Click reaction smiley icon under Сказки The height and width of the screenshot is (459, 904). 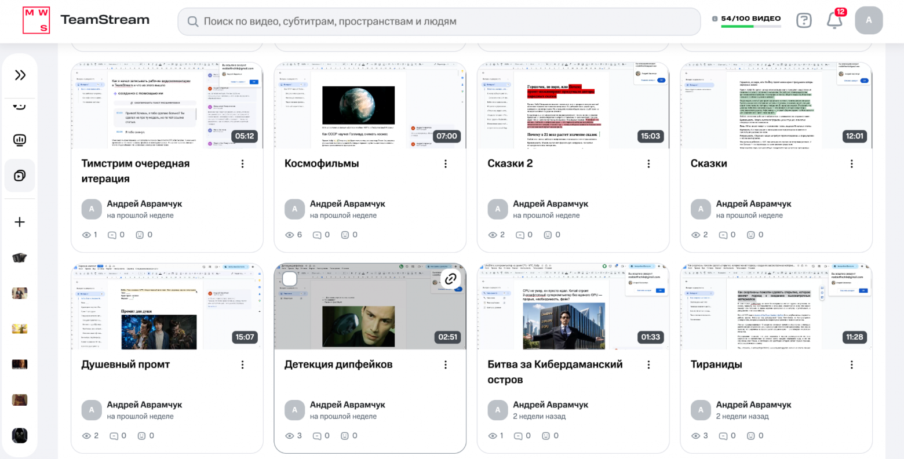[751, 235]
